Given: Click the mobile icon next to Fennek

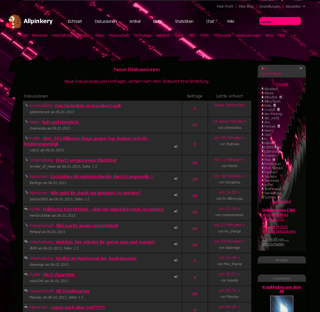Looking at the screenshot, I should click(x=279, y=126).
